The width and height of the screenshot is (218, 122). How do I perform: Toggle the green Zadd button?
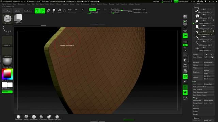tap(92, 9)
